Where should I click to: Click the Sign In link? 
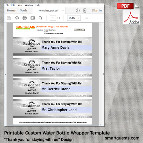[x=97, y=10]
